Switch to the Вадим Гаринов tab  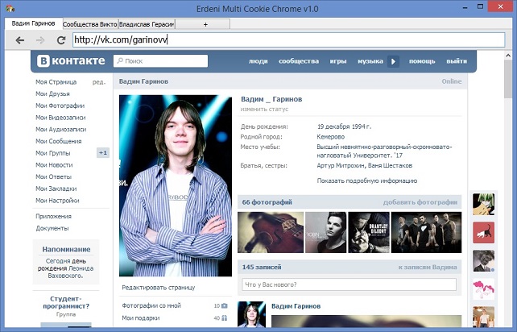tap(33, 23)
